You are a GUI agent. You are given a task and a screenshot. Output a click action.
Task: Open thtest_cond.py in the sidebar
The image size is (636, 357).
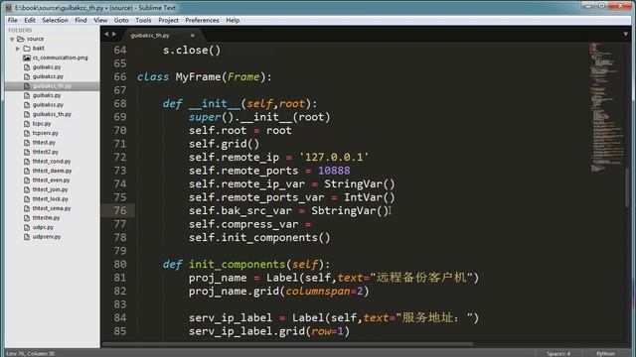(x=52, y=161)
